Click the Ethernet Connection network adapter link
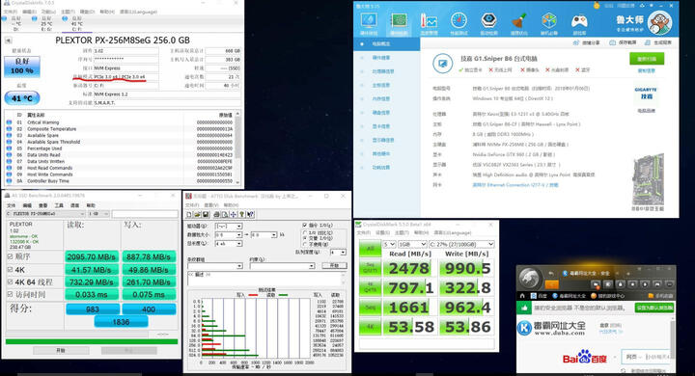The image size is (695, 376). (x=515, y=185)
